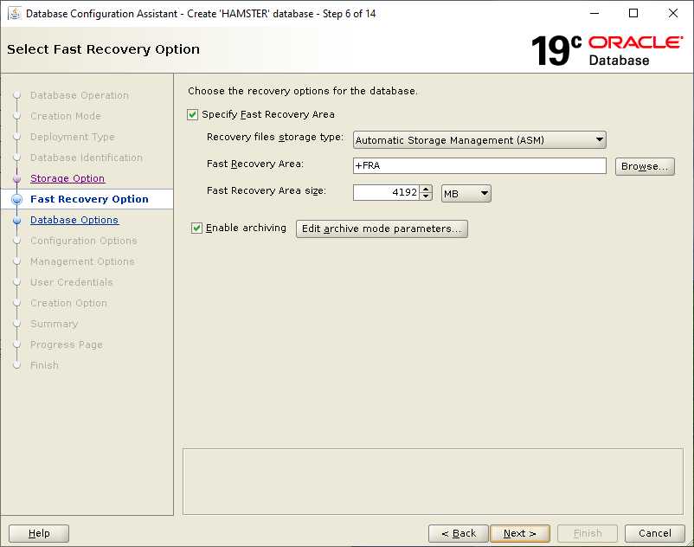Image resolution: width=694 pixels, height=547 pixels.
Task: Toggle the Specify Fast Recovery Area checkbox
Action: [192, 114]
